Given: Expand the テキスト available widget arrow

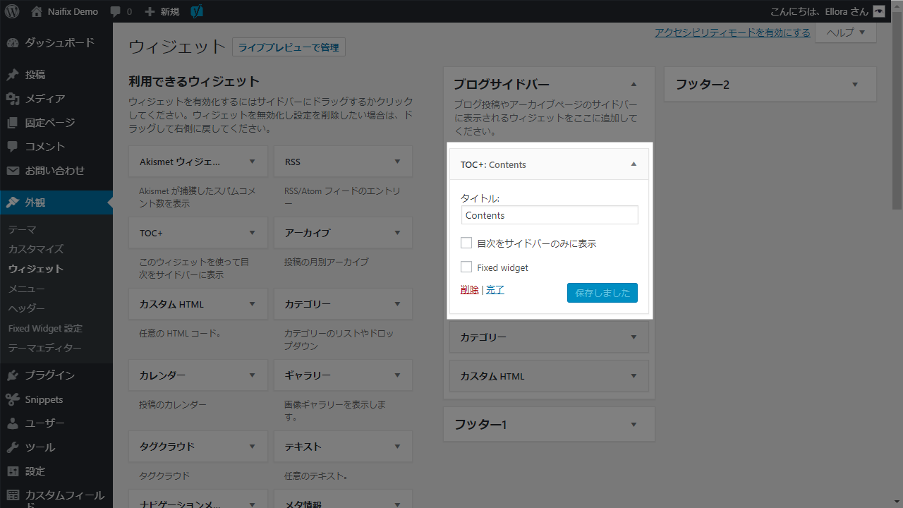Looking at the screenshot, I should (x=397, y=447).
